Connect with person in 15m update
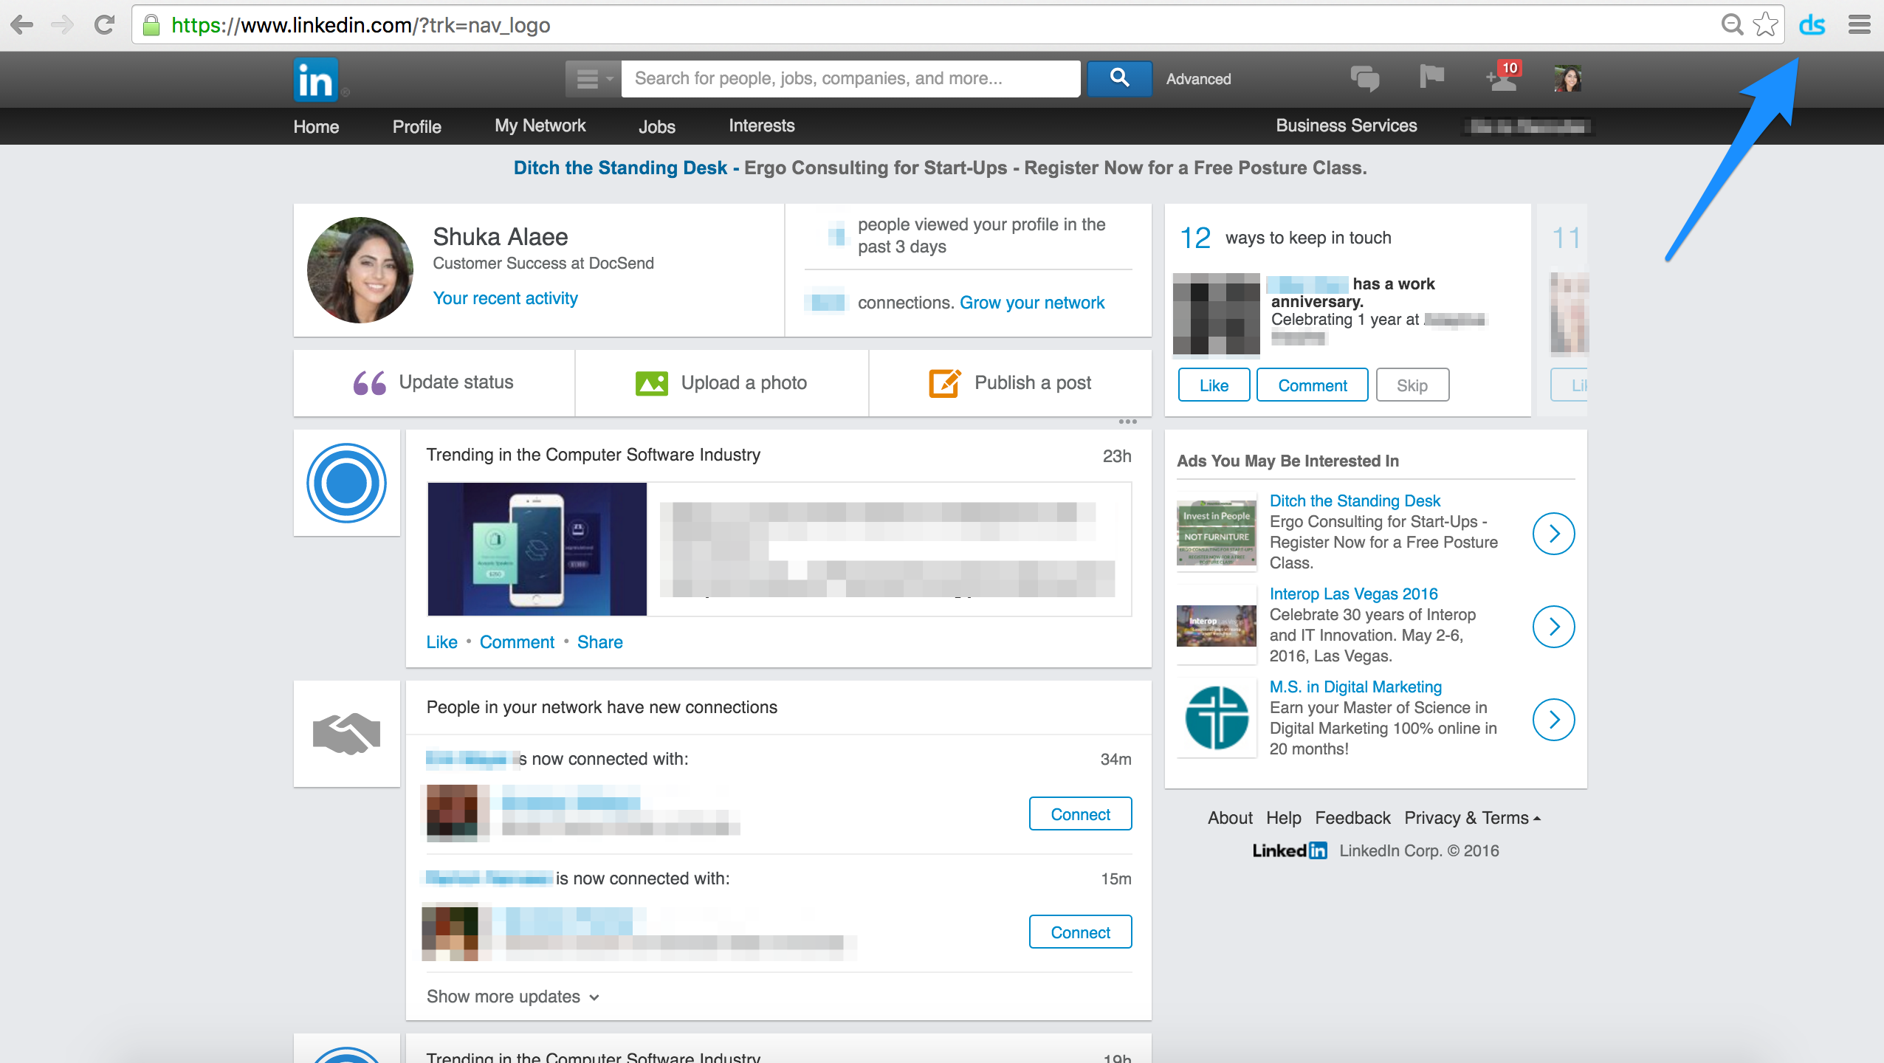The height and width of the screenshot is (1063, 1884). coord(1080,932)
